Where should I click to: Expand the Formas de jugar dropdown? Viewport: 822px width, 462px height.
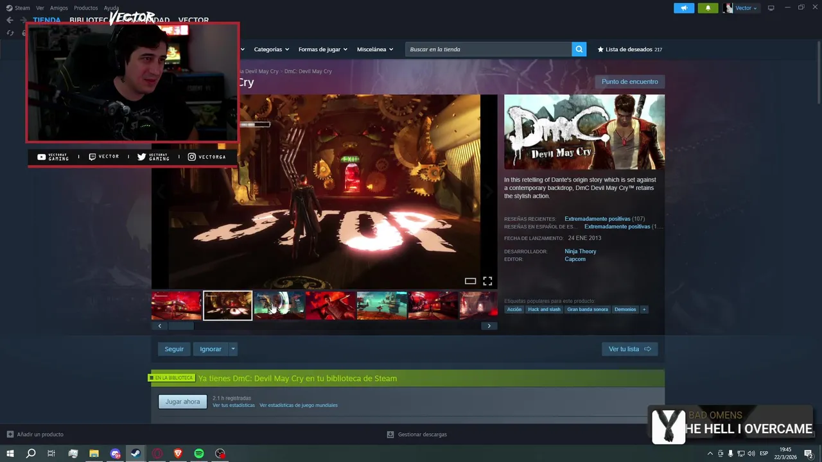322,49
